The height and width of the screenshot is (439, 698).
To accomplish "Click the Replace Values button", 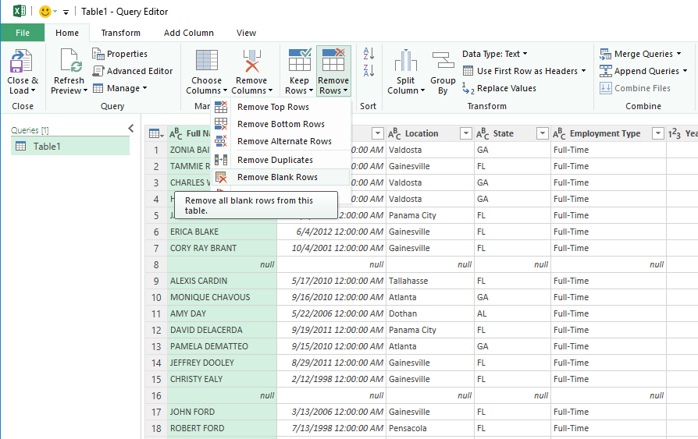I will pyautogui.click(x=499, y=88).
